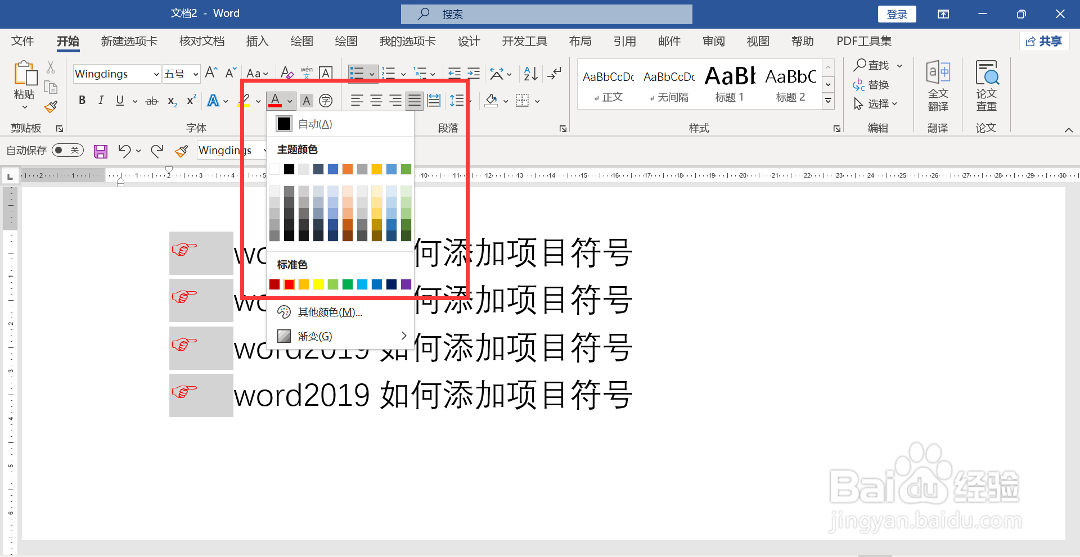Save the document from the quick access toolbar
Viewport: 1080px width, 557px height.
coord(101,151)
